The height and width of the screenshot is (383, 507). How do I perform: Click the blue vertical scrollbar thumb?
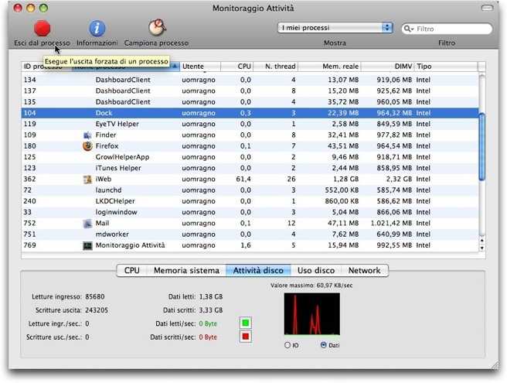pos(481,146)
